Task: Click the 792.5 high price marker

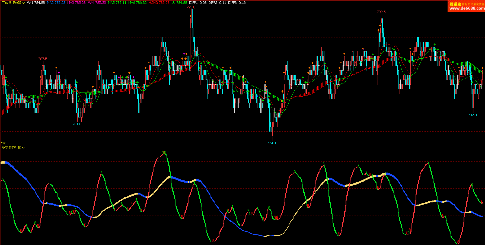Action: tap(381, 12)
